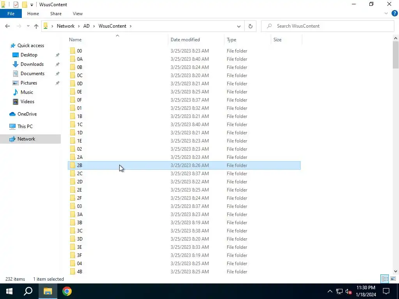Expand the ribbon with the chevron
Screen dimensions: 399x299
pyautogui.click(x=386, y=14)
